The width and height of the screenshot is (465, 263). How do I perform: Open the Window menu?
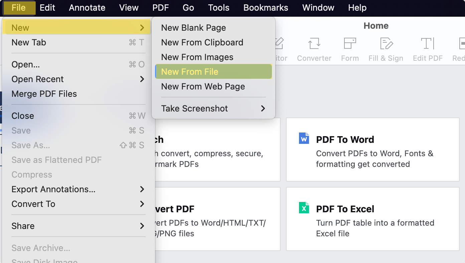(318, 8)
